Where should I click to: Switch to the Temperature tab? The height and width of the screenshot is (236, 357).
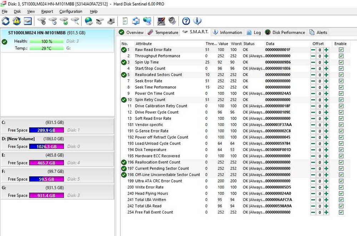[x=163, y=32]
